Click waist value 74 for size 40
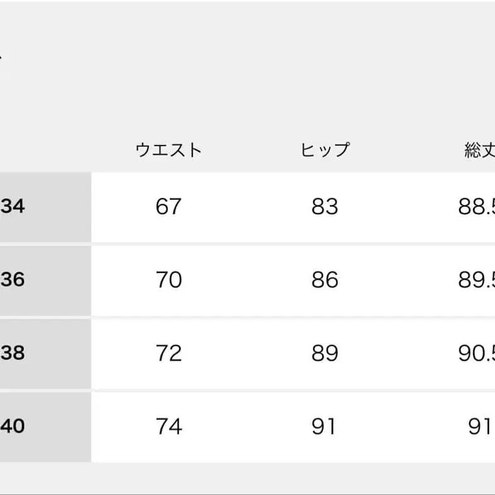Screen dimensions: 495x495 coord(169,426)
